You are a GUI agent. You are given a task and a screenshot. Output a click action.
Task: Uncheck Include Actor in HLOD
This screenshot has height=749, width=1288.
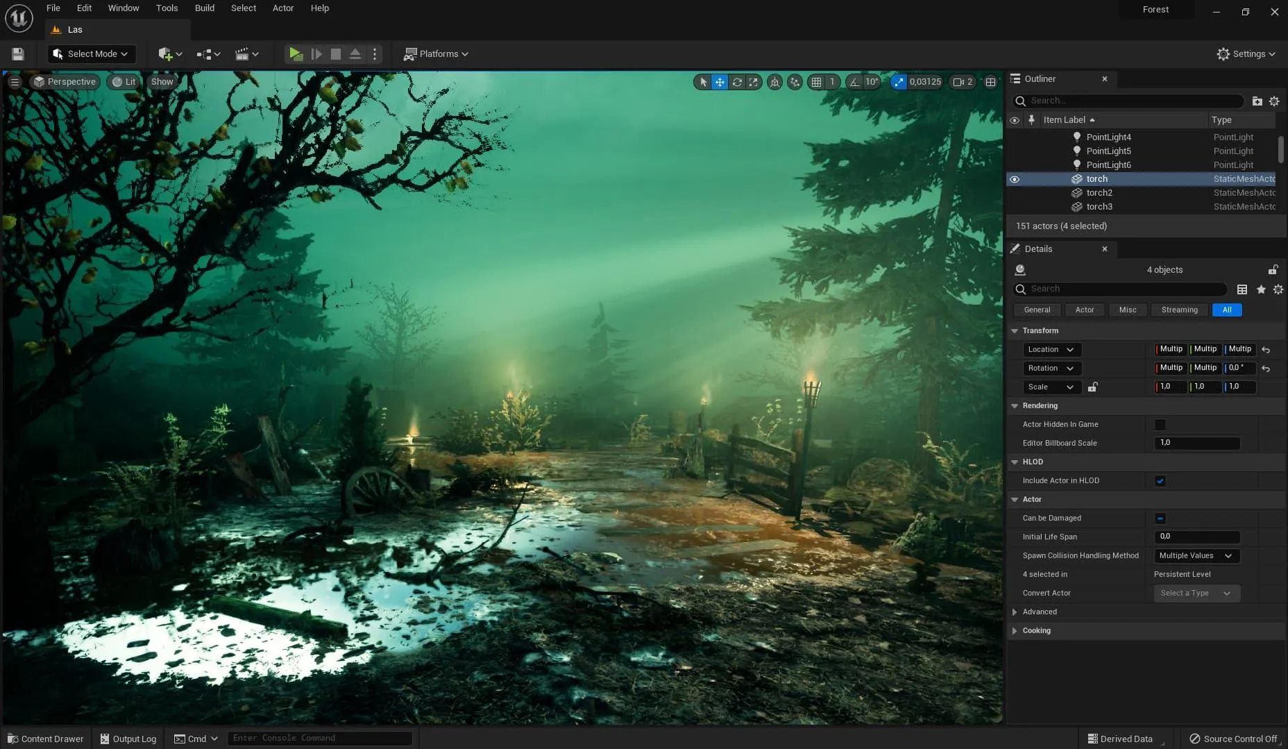[1160, 480]
